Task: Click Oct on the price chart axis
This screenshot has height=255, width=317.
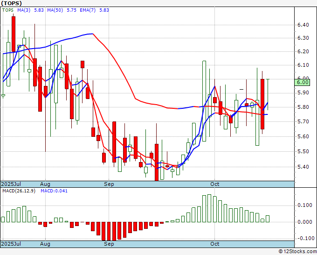Action: (x=215, y=184)
